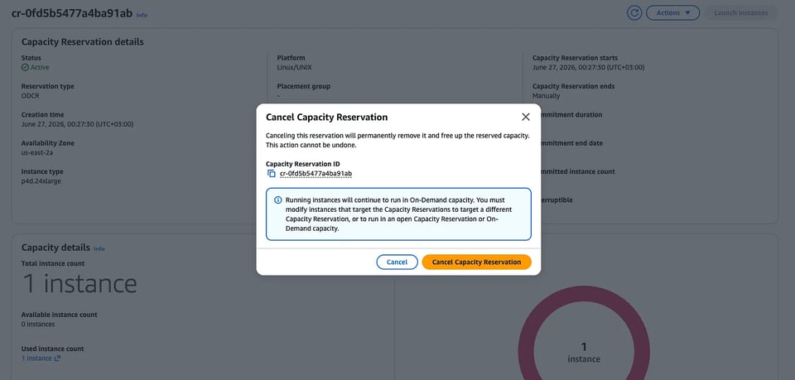Image resolution: width=795 pixels, height=380 pixels.
Task: Open Info link beside the reservation ID title
Action: point(142,15)
